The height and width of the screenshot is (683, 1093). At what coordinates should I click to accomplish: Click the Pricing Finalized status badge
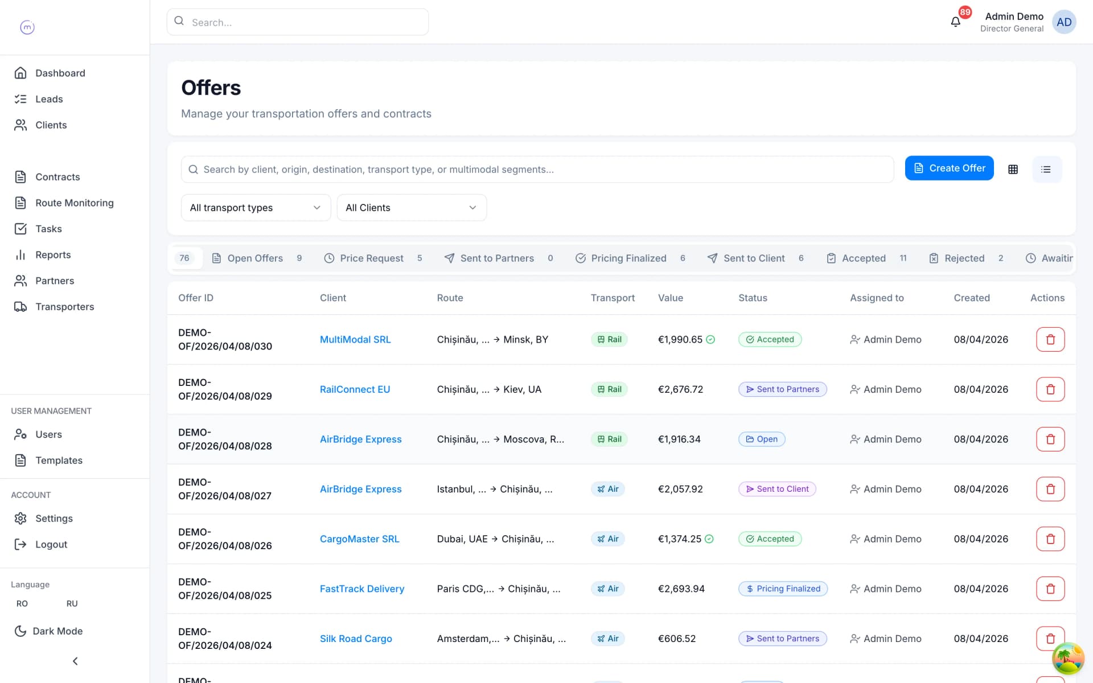[783, 589]
